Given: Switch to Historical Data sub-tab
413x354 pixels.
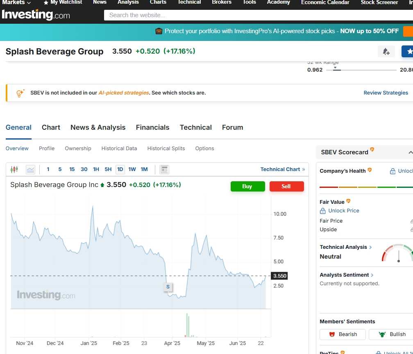Looking at the screenshot, I should [119, 149].
